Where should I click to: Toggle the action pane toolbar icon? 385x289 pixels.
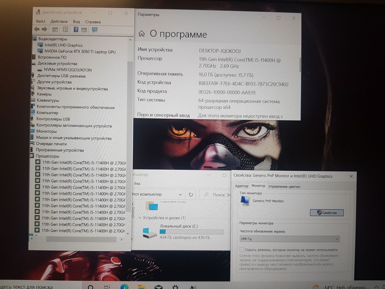[x=84, y=30]
